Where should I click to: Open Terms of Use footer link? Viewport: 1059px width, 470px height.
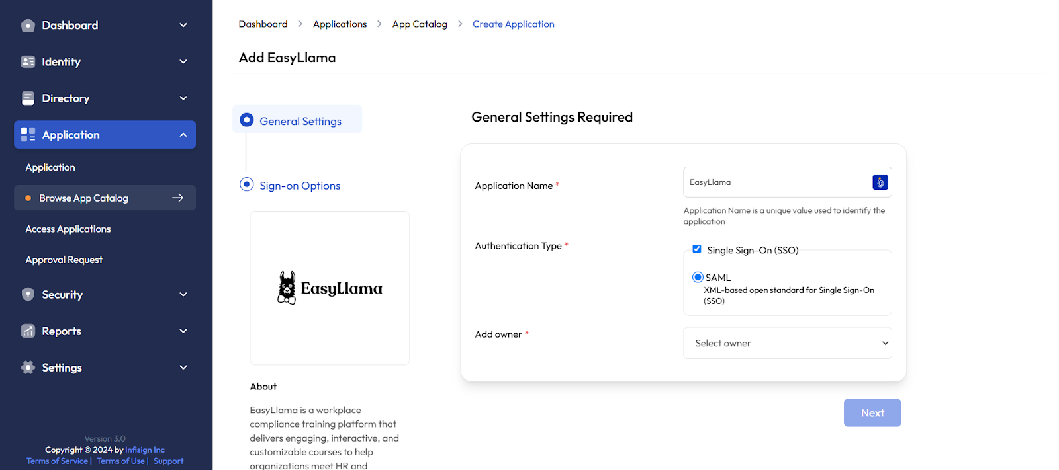coord(120,461)
